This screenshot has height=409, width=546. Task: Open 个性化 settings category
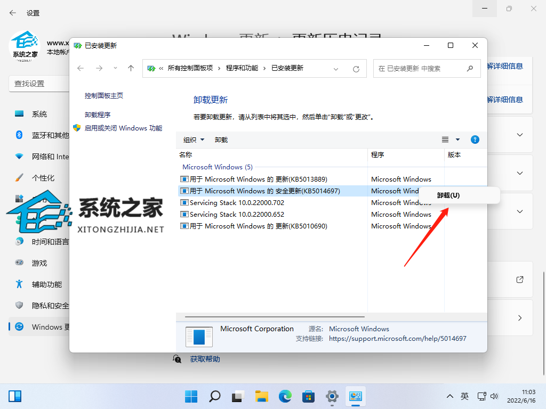pos(39,178)
